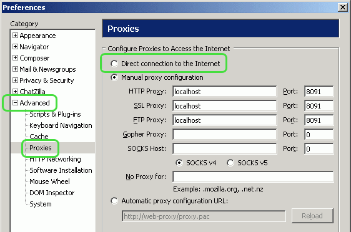Close the Preferences dialog
The image size is (351, 232).
[x=343, y=7]
